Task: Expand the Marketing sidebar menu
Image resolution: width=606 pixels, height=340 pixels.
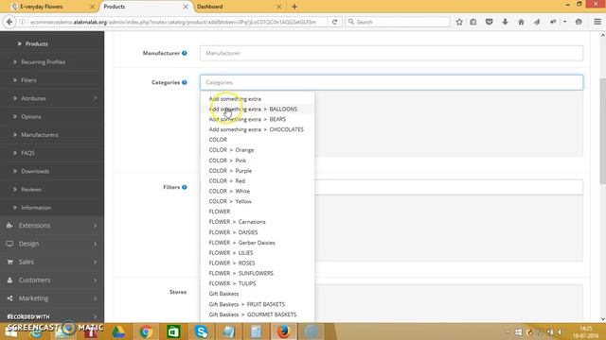Action: pyautogui.click(x=52, y=298)
